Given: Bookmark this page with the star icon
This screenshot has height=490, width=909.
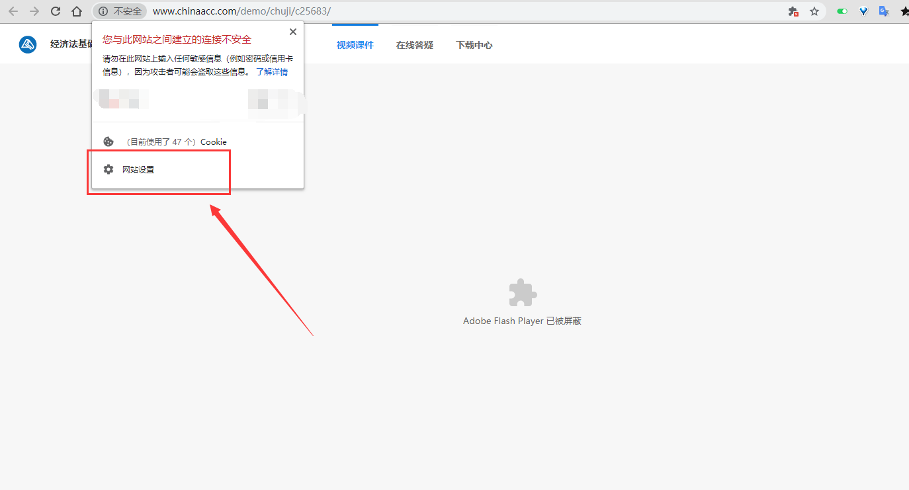Looking at the screenshot, I should (x=814, y=11).
